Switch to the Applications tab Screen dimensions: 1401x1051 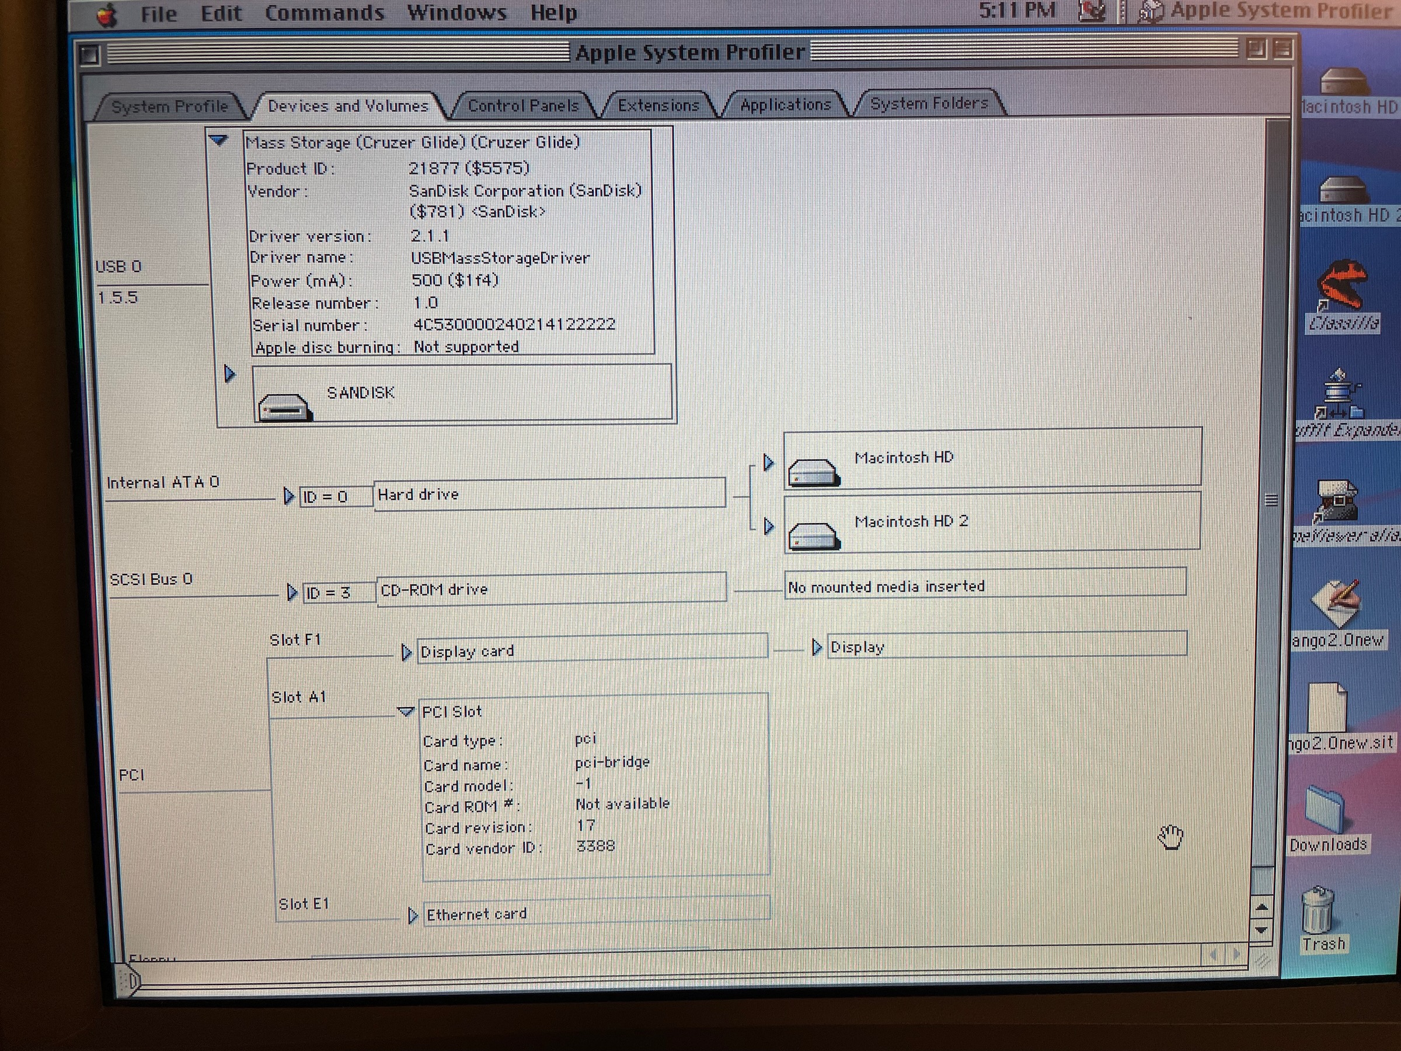coord(785,105)
